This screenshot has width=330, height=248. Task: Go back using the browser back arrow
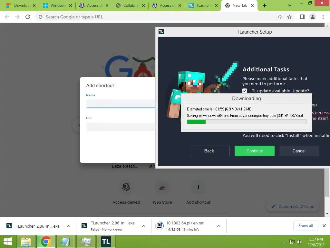coord(7,17)
